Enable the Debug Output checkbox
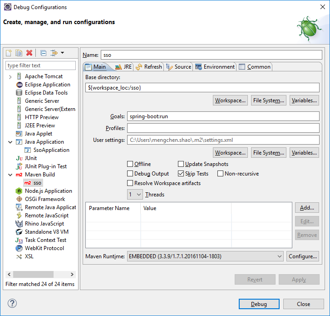Viewport: 330px width, 316px height. tap(130, 174)
